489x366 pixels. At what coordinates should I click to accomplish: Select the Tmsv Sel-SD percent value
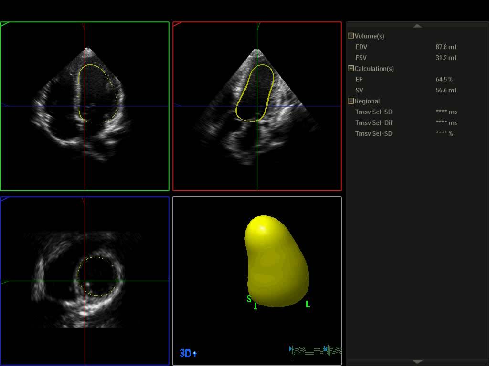tap(444, 133)
